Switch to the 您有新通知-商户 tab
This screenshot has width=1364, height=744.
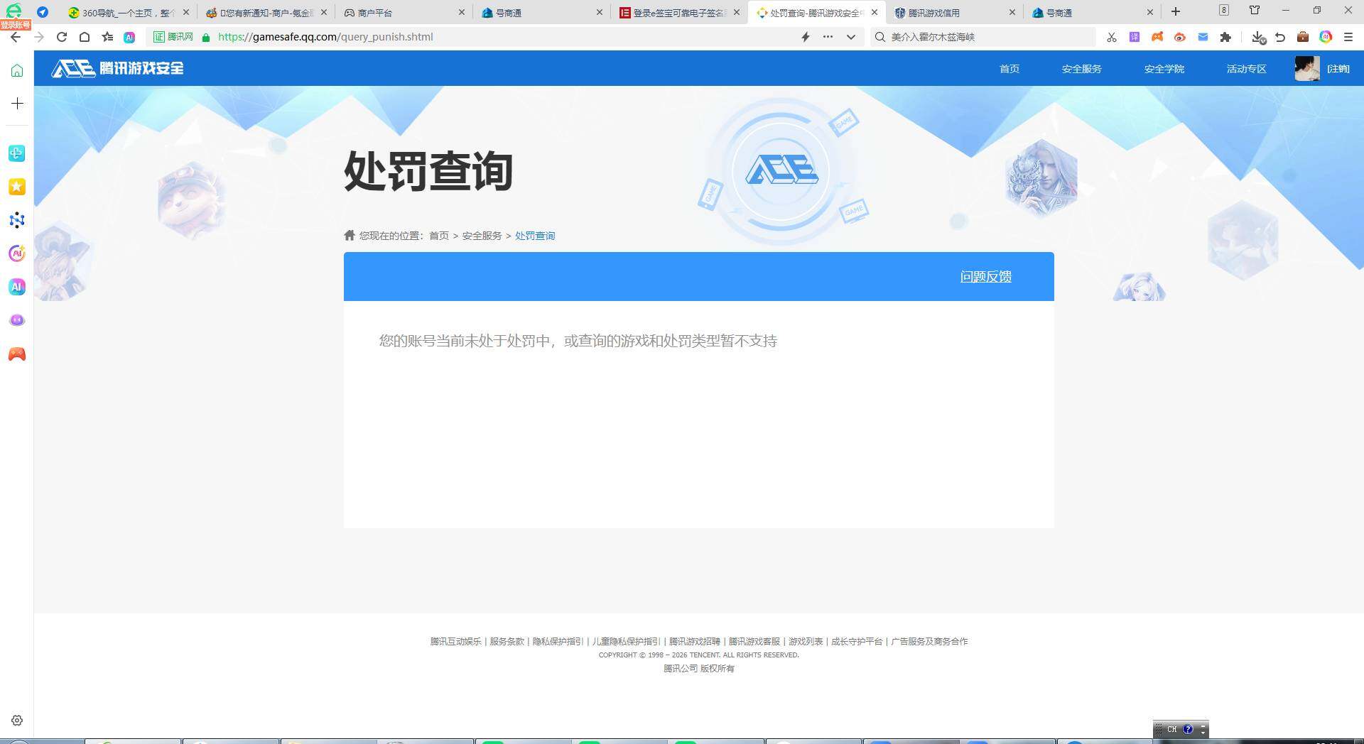[x=264, y=13]
